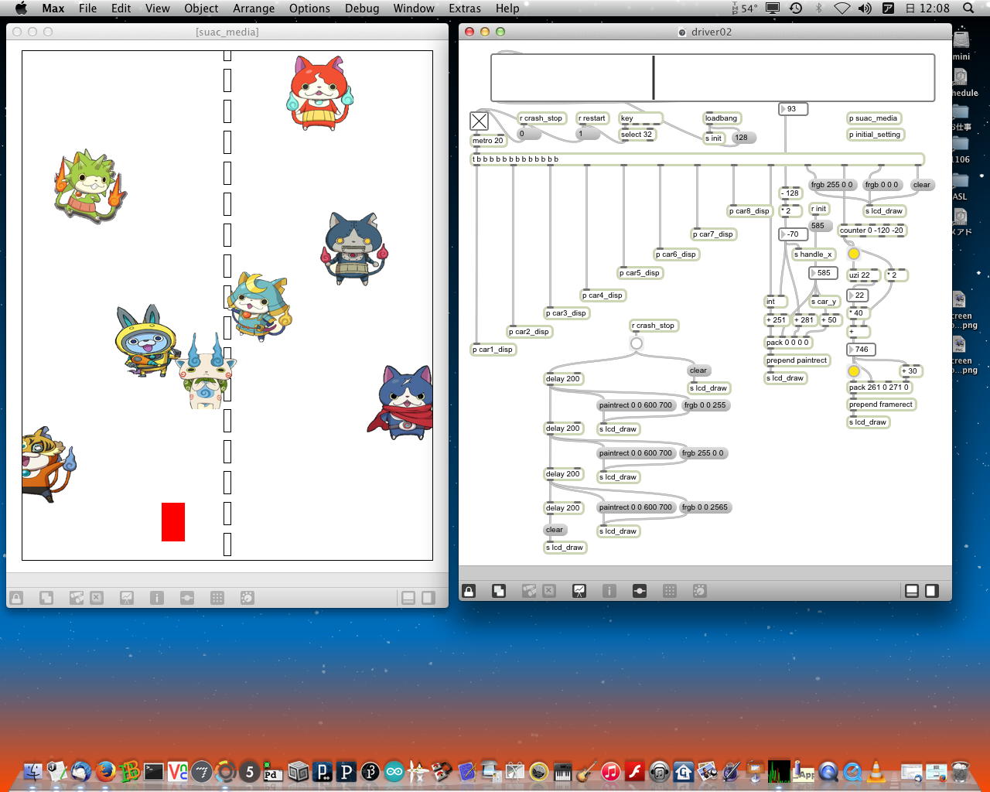Select the loadbang object
The image size is (990, 792).
tap(722, 118)
